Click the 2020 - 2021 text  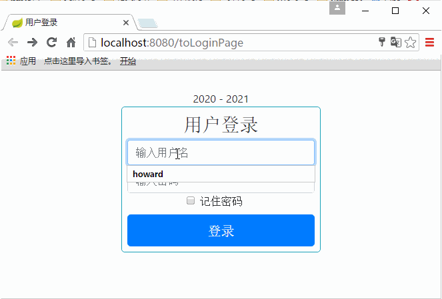click(221, 99)
